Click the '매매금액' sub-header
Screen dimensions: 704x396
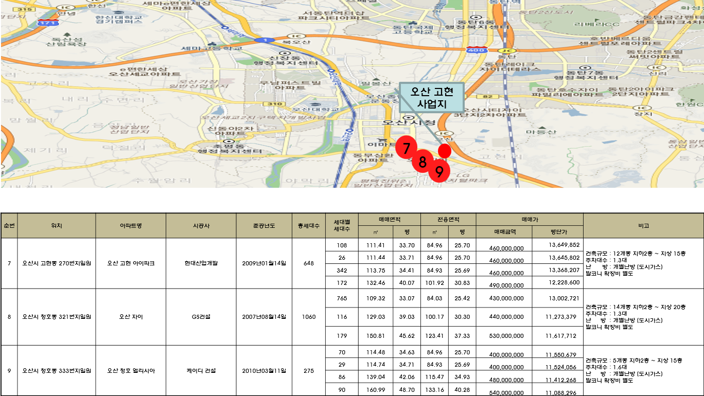[504, 232]
